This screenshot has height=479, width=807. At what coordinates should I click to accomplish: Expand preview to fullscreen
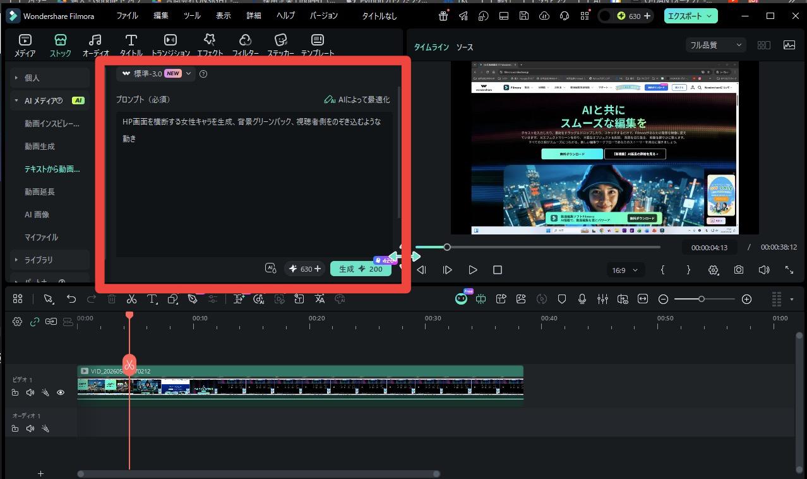click(789, 270)
